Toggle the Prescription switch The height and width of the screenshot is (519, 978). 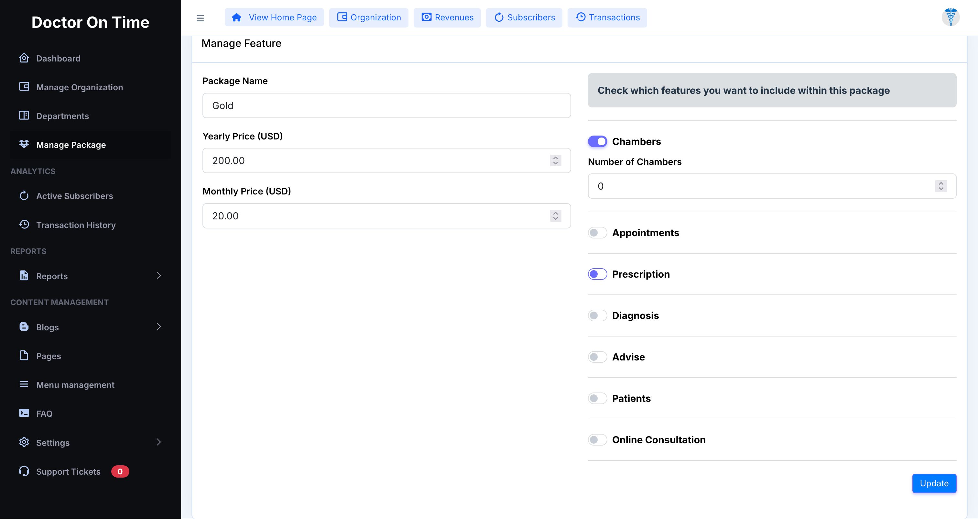(x=597, y=274)
